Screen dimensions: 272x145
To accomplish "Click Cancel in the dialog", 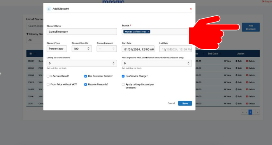I will (171, 103).
